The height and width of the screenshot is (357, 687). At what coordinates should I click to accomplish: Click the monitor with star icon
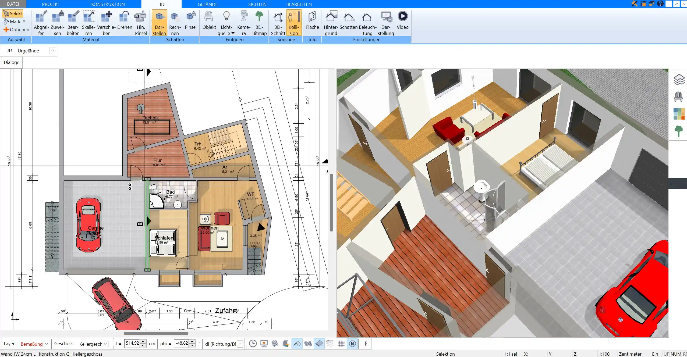click(264, 344)
